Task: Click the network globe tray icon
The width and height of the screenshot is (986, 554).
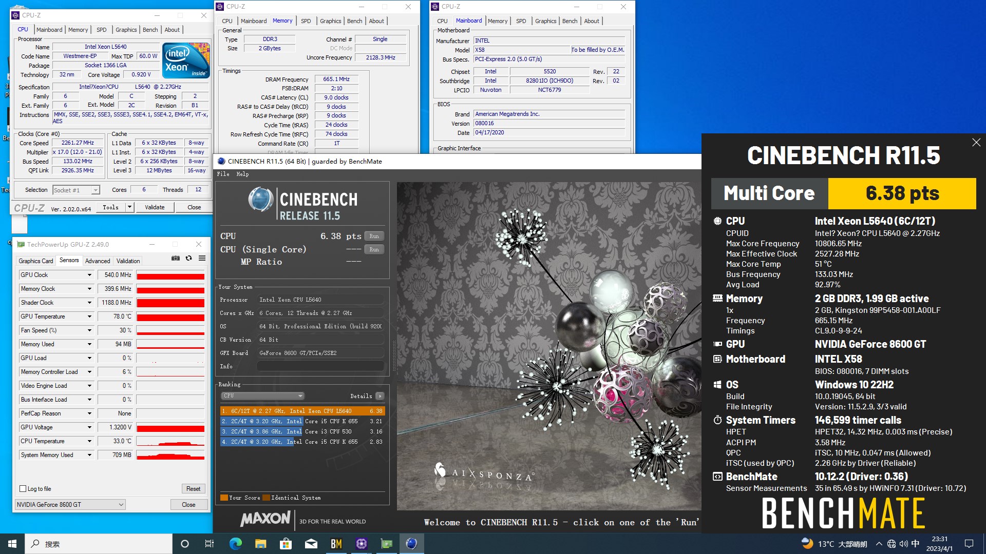Action: point(892,544)
